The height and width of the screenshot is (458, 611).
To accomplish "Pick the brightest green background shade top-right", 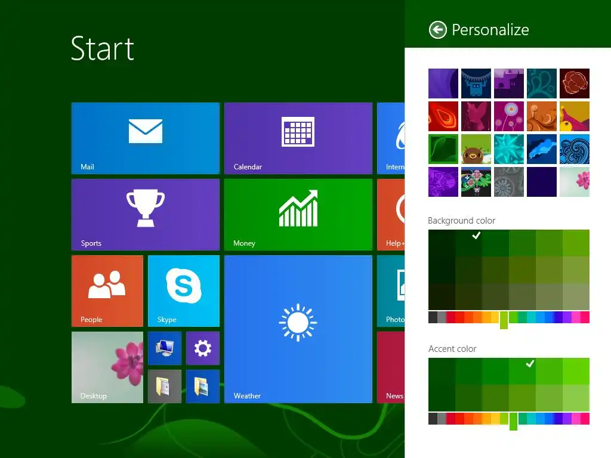I will [x=576, y=243].
